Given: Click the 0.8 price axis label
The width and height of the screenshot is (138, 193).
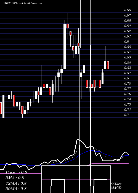Looking at the screenshot, I should point(126,78).
